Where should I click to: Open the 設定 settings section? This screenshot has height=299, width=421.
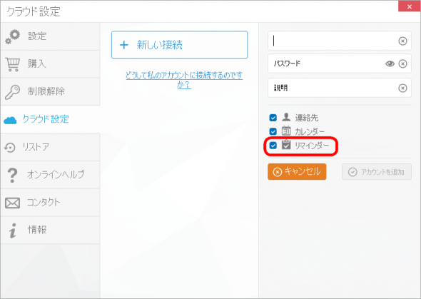[x=50, y=36]
